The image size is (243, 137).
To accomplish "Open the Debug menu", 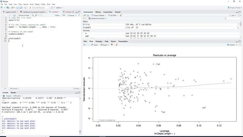I will (x=37, y=4).
